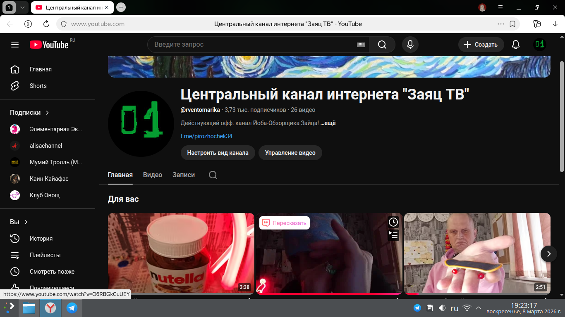Open Telegram from the taskbar
565x317 pixels.
pyautogui.click(x=72, y=308)
